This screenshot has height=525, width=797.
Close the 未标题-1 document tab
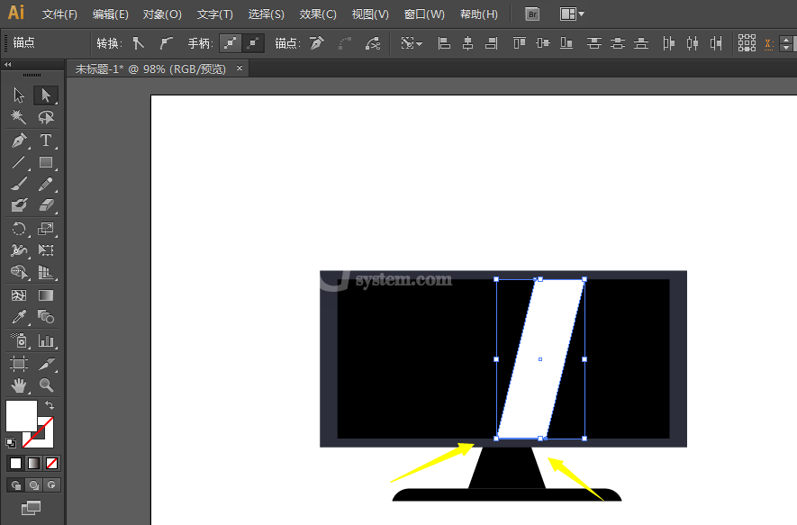pyautogui.click(x=240, y=68)
